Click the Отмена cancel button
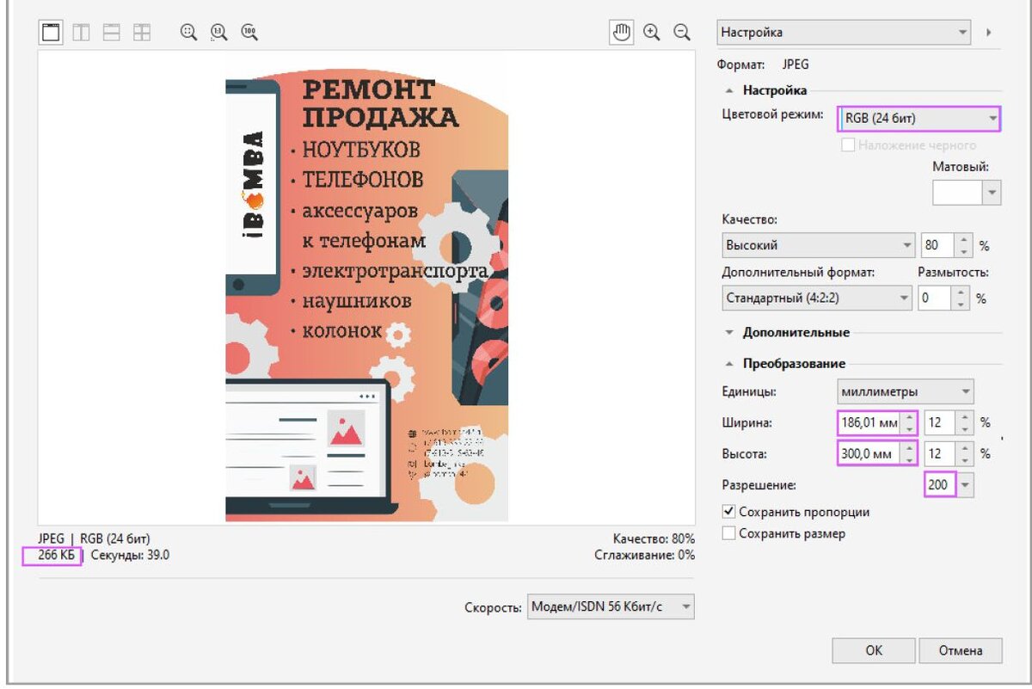 (x=961, y=650)
